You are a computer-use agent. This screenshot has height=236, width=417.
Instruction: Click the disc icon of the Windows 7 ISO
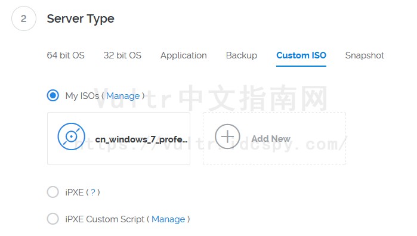[71, 136]
